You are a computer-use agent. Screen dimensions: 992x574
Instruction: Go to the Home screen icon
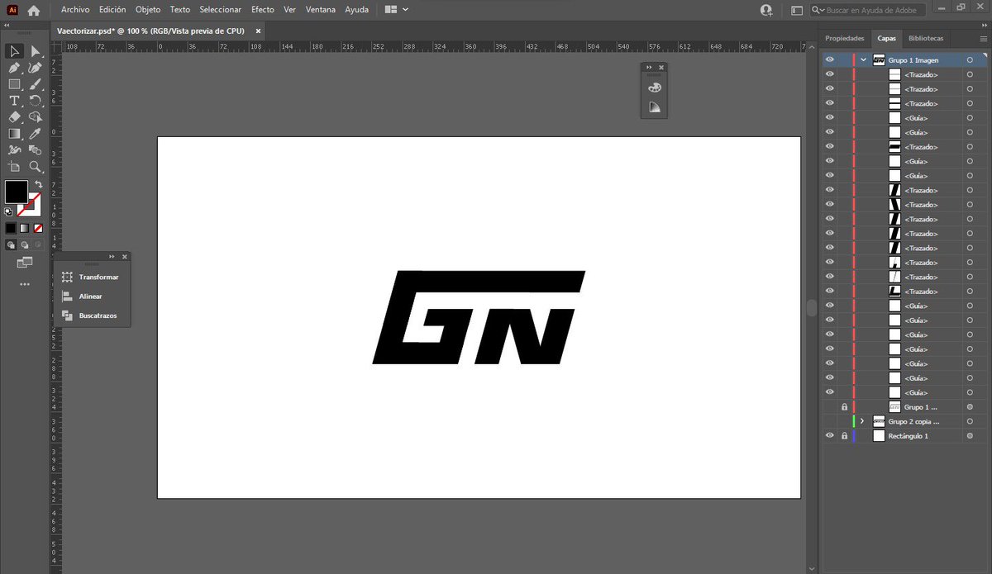(33, 10)
